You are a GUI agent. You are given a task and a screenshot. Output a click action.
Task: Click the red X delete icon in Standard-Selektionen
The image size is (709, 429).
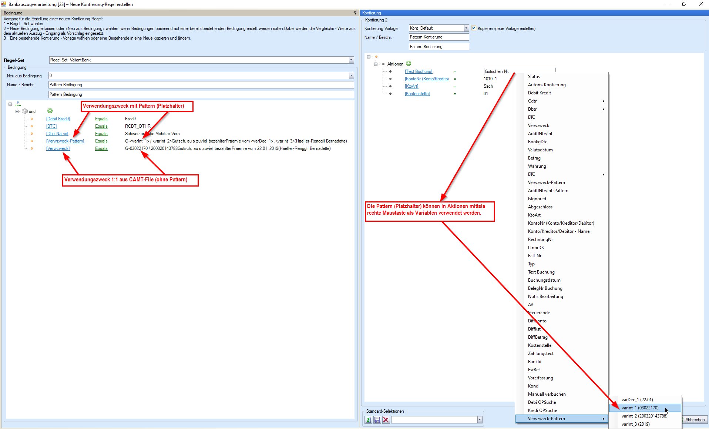click(x=386, y=420)
